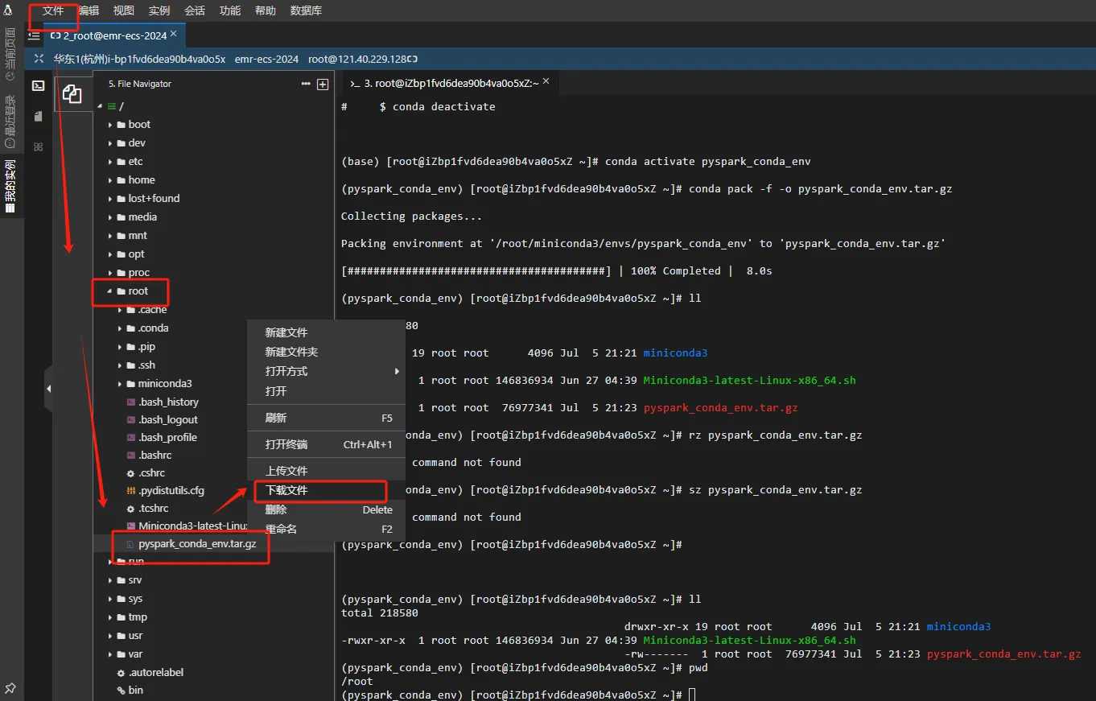
Task: Expand the lost+found folder arrow
Action: click(110, 199)
